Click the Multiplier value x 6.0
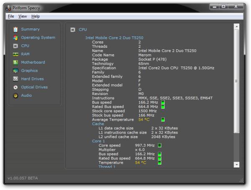This screenshot has width=251, height=190. (x=140, y=150)
